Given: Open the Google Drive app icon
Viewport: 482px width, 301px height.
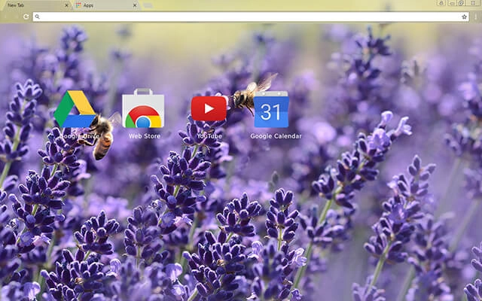Looking at the screenshot, I should (x=75, y=108).
